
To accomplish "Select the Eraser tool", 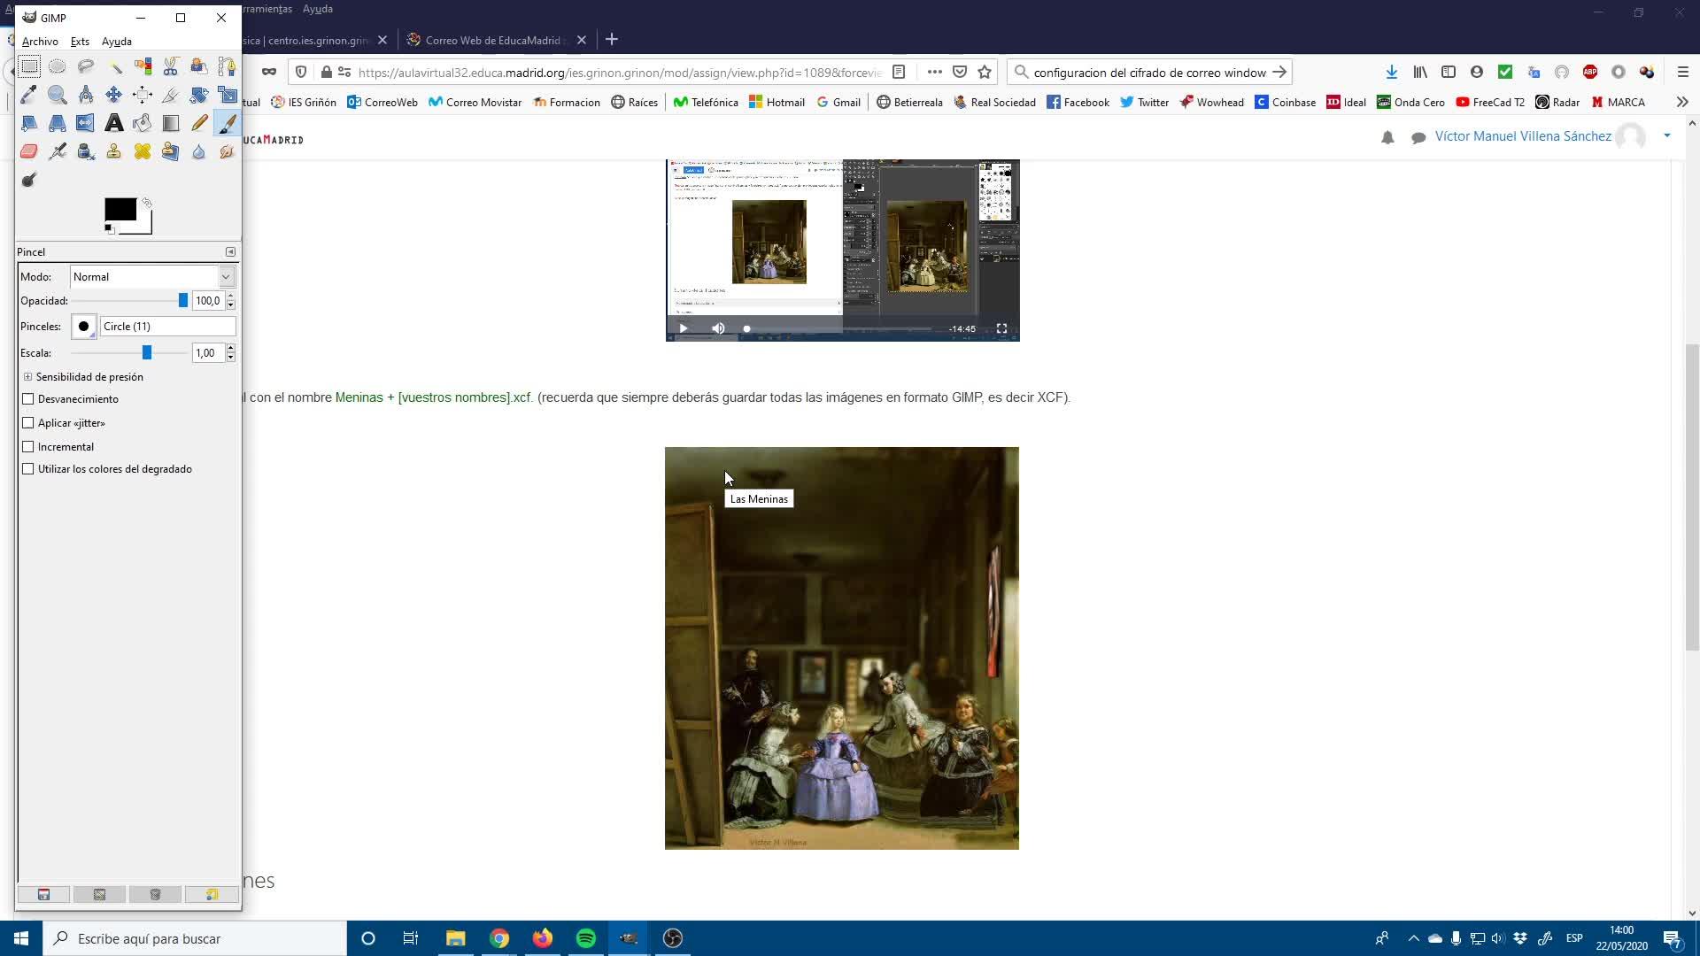I will coord(28,151).
